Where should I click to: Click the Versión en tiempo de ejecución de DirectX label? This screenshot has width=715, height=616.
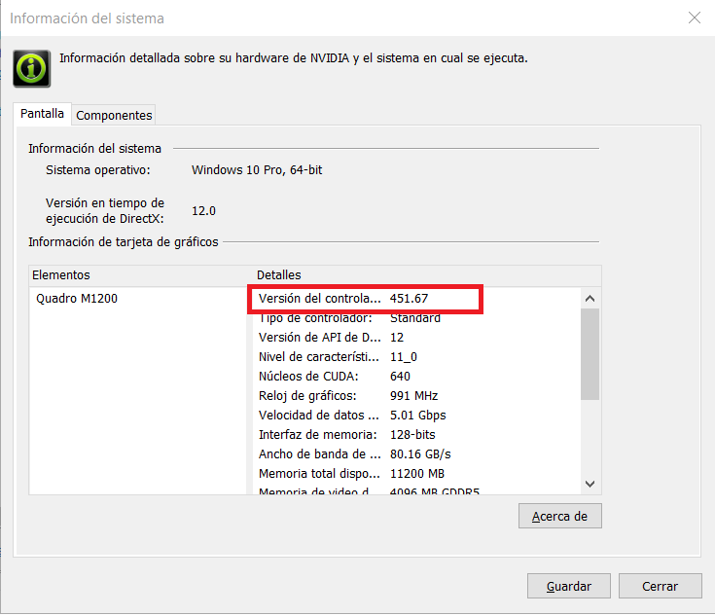pos(105,211)
